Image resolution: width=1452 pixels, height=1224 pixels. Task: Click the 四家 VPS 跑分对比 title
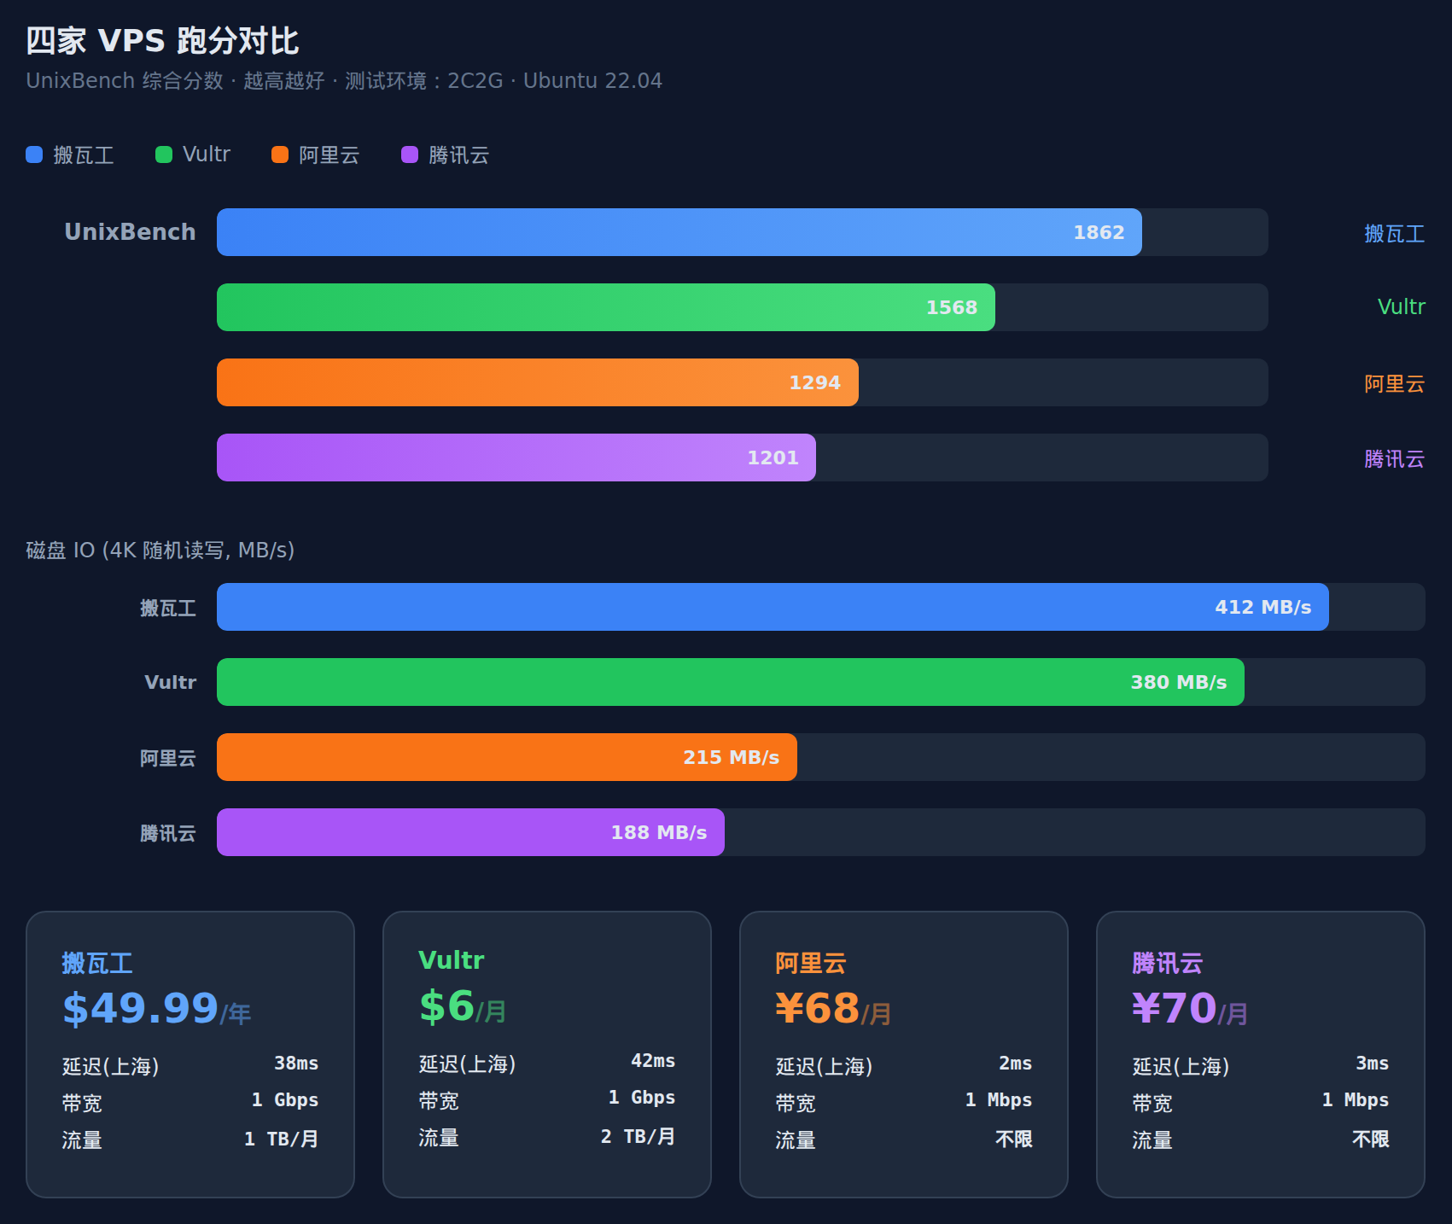[x=162, y=41]
